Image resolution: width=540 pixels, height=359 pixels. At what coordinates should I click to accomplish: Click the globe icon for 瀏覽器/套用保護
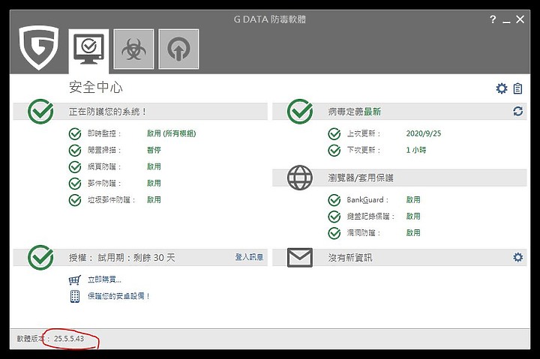coord(300,178)
